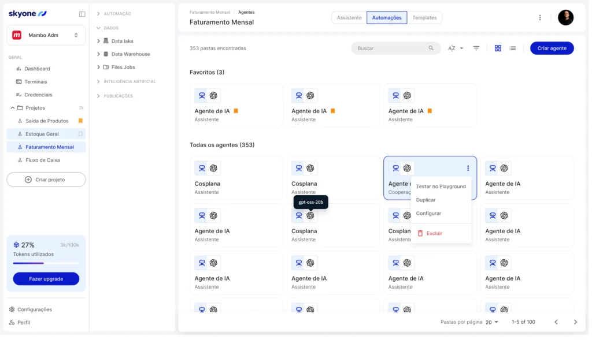Toggle bookmark on Estoque Geral project
The image size is (592, 340).
(x=80, y=134)
